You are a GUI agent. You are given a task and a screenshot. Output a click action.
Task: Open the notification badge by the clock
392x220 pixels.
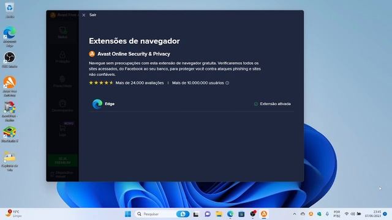pos(385,214)
